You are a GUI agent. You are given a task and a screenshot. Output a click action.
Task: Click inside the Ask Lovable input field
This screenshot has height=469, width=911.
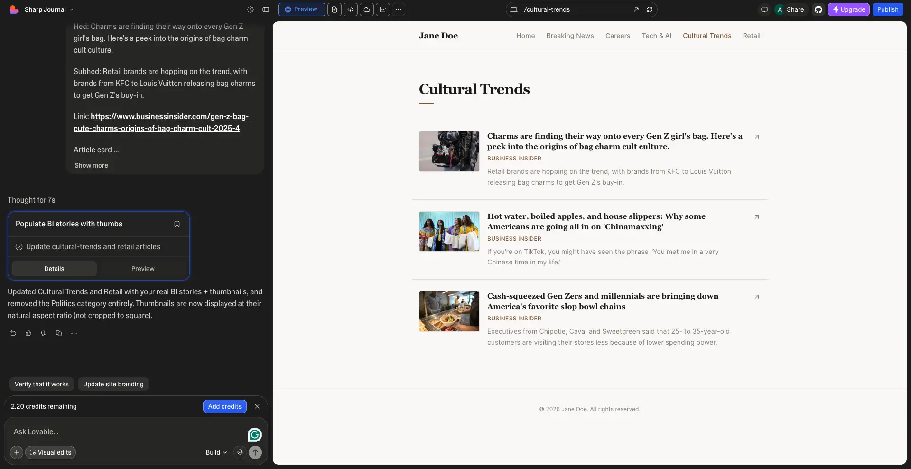coord(119,432)
